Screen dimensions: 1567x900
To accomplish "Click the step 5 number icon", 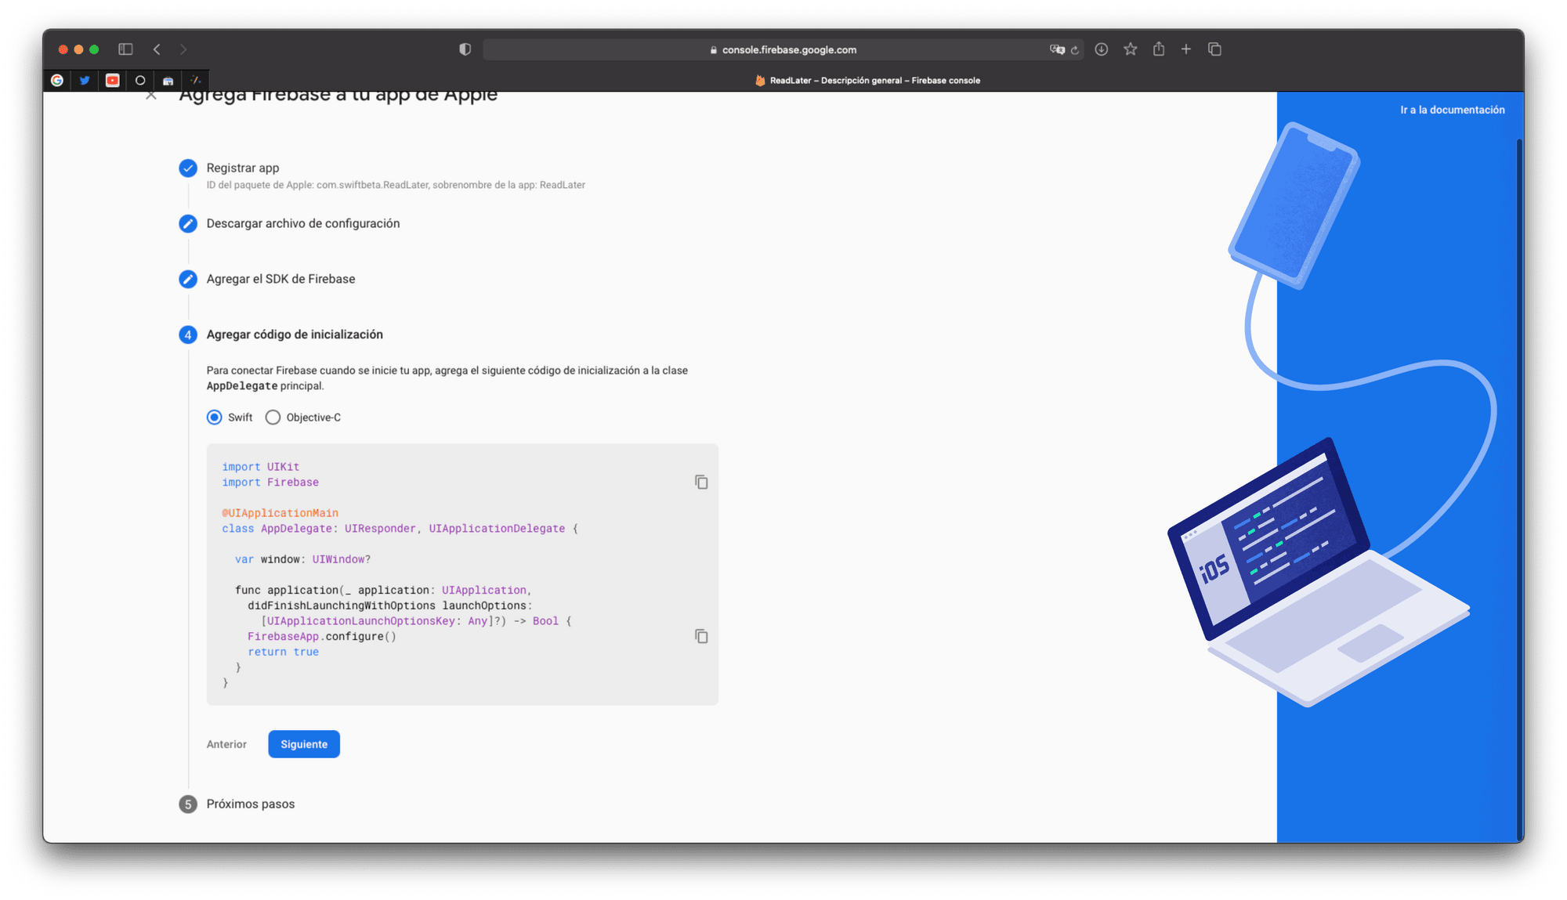I will (188, 804).
